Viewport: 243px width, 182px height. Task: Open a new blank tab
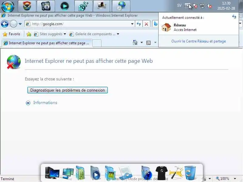[x=97, y=43]
